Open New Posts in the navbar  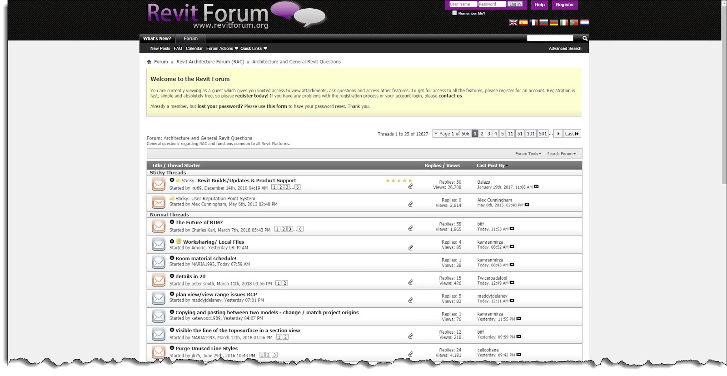tap(160, 48)
